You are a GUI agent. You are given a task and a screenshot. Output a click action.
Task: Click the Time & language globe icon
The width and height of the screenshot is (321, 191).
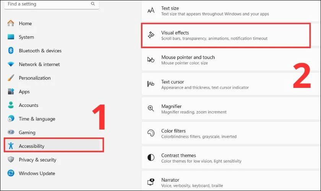point(11,118)
